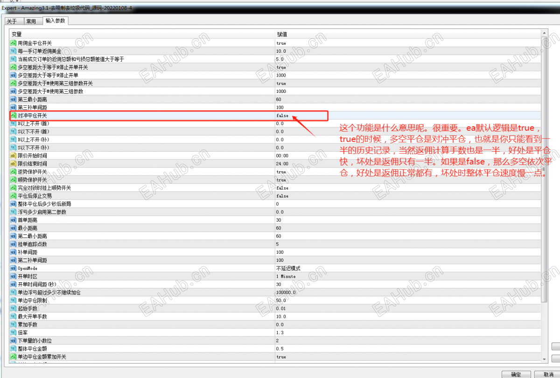
Task: Select the 整体平仓后多少秒后新局 parameter name
Action: click(44, 204)
